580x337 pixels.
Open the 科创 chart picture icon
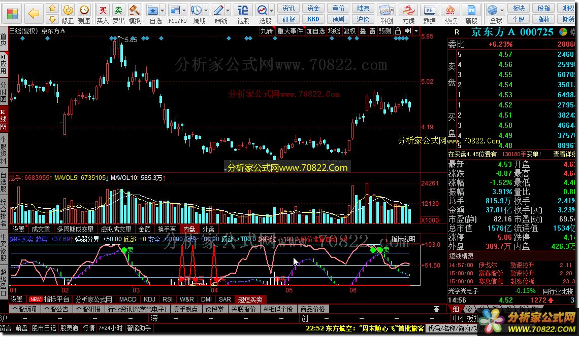coord(386,10)
